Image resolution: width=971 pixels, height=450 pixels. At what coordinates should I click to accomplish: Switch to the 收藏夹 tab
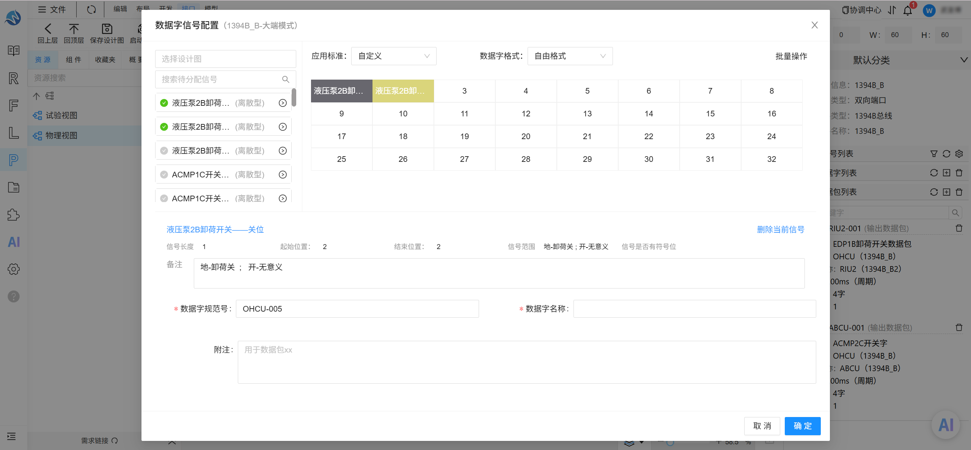click(105, 60)
